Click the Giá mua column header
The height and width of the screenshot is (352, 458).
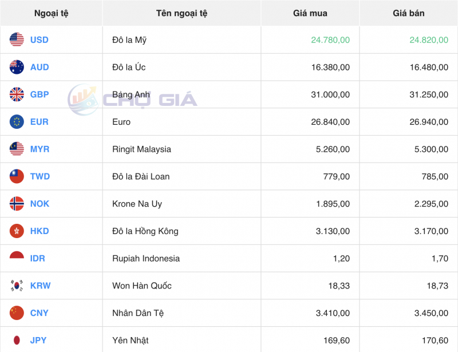click(x=309, y=13)
